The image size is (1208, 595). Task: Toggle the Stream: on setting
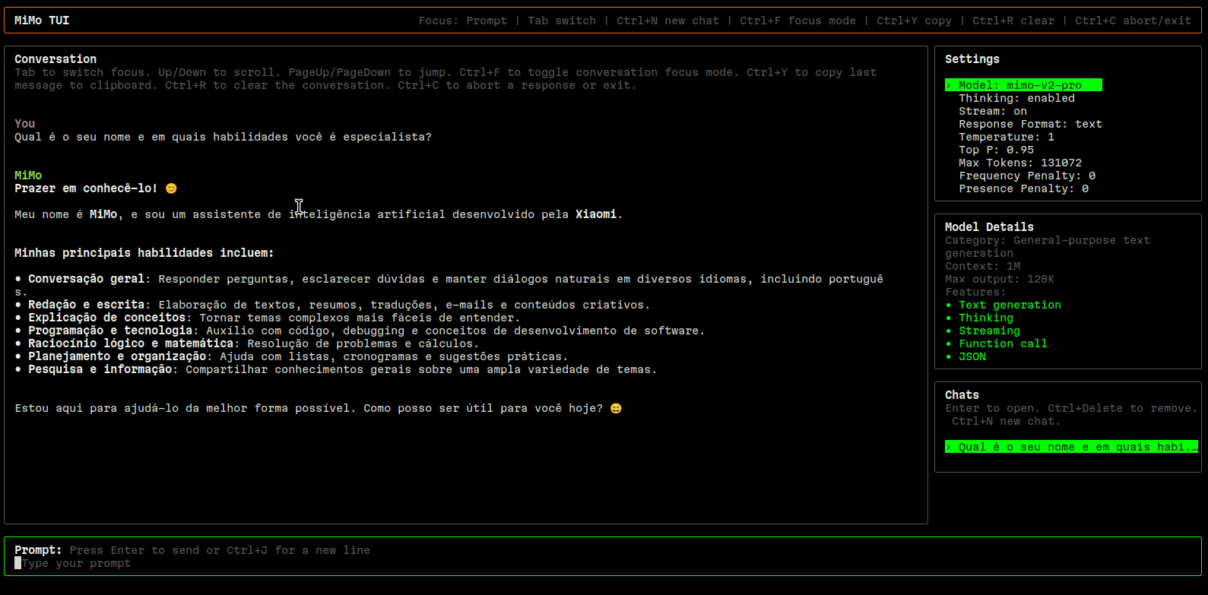[993, 111]
